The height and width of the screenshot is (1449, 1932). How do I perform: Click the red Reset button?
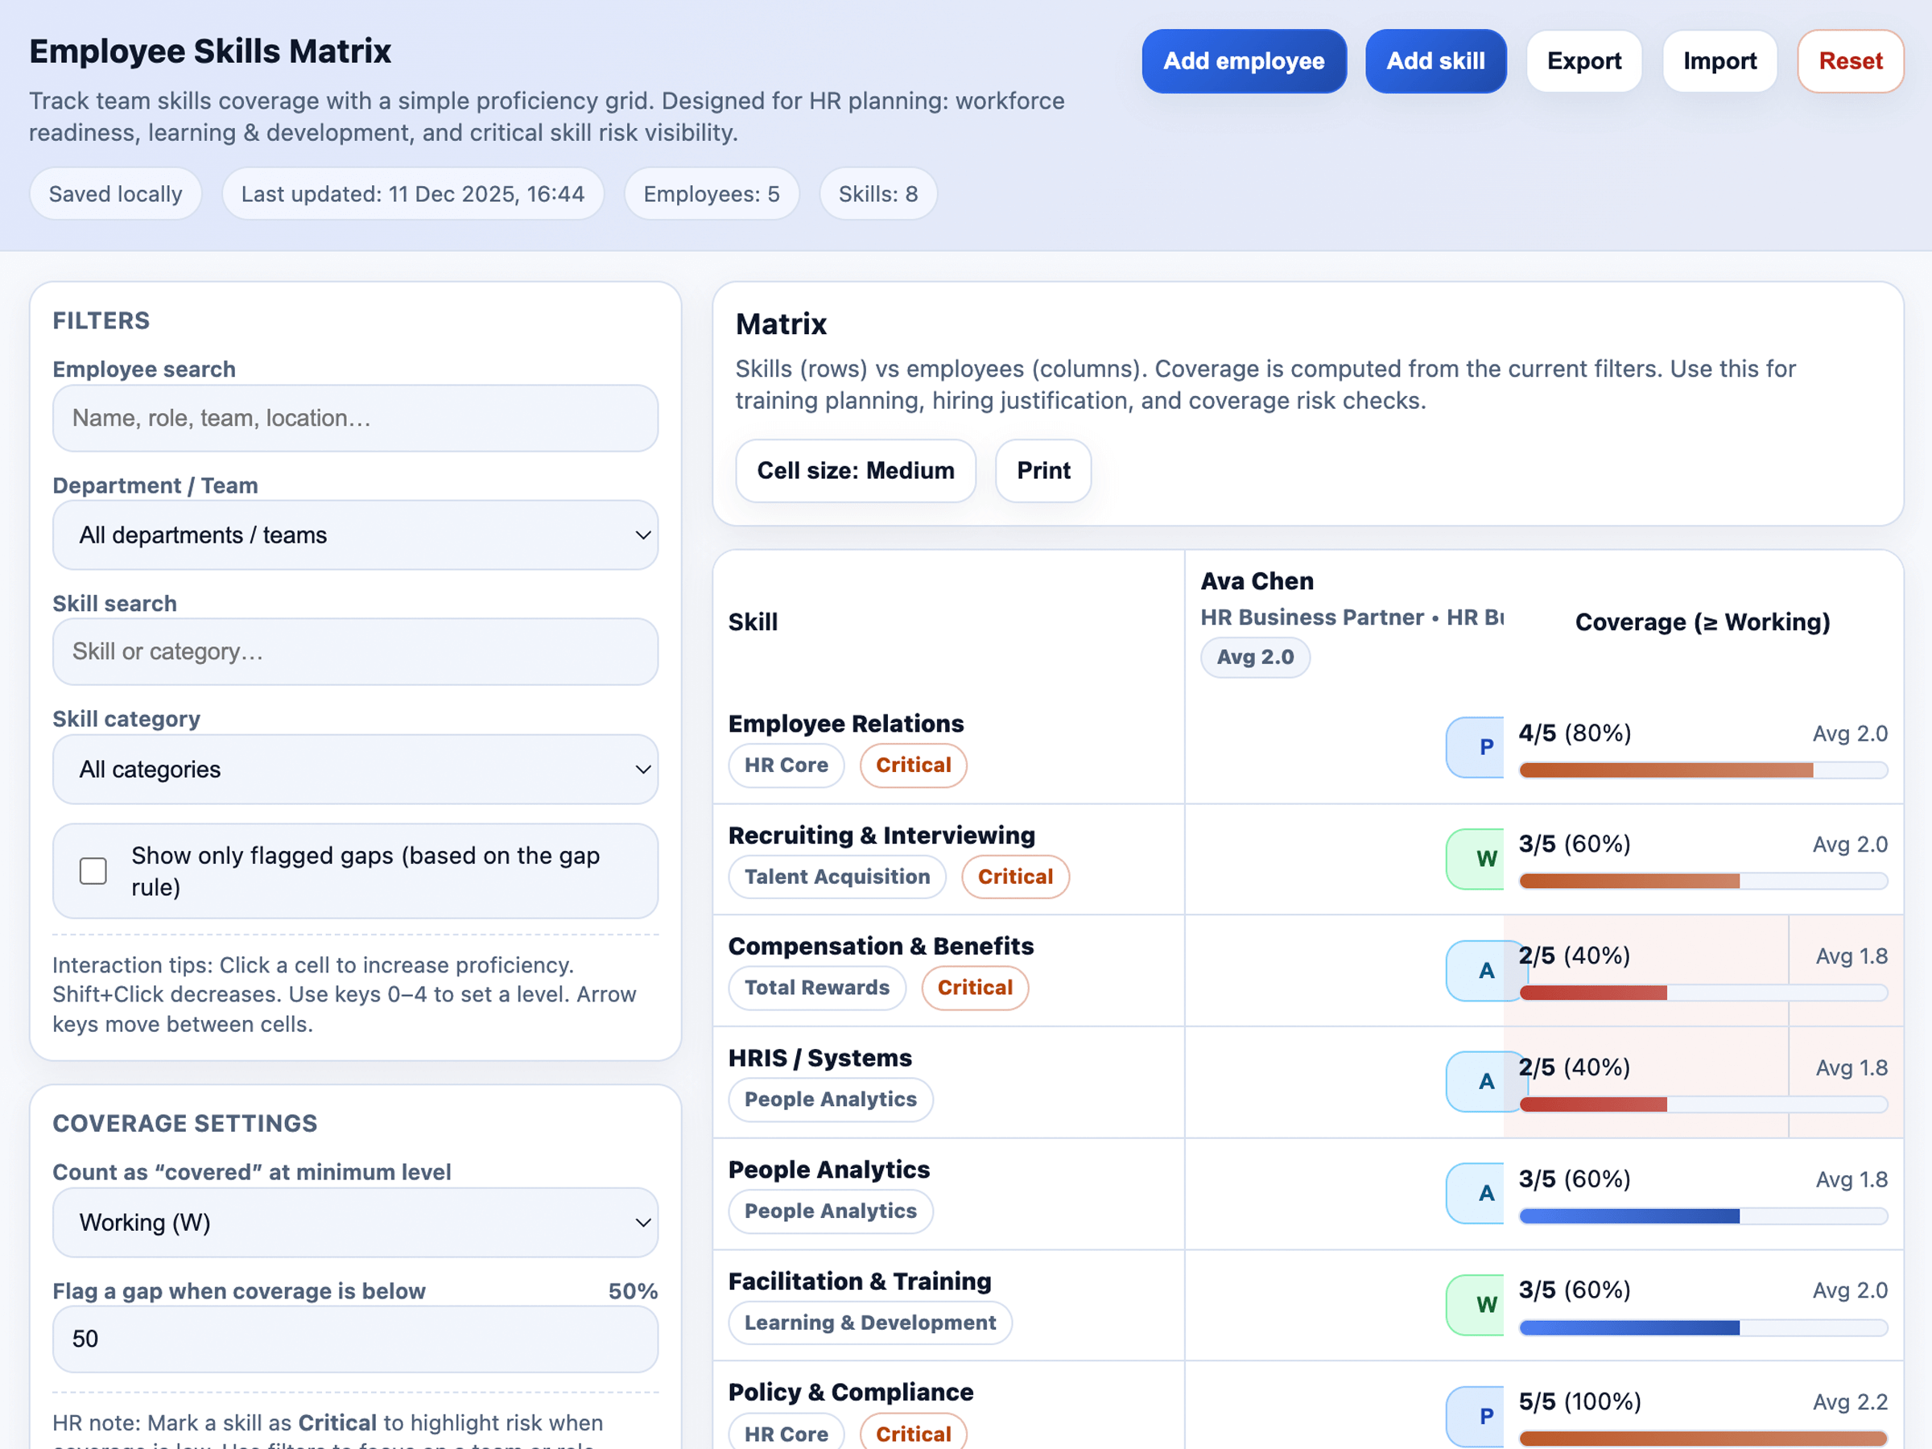point(1849,61)
